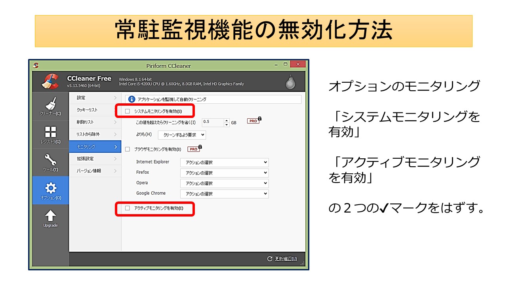Increase the GB value with up arrow

point(227,120)
